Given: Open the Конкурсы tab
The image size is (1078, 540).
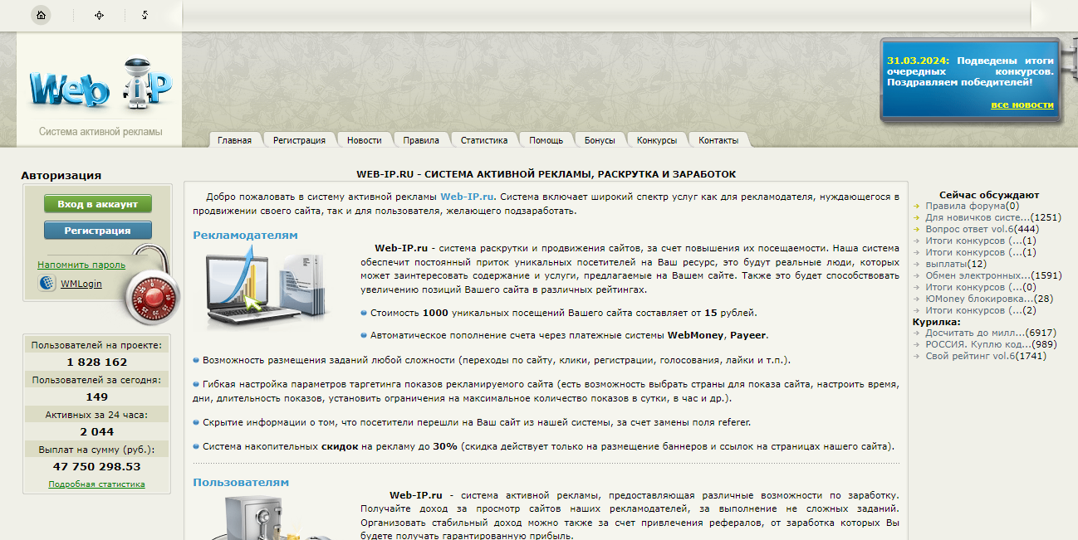Looking at the screenshot, I should click(656, 140).
